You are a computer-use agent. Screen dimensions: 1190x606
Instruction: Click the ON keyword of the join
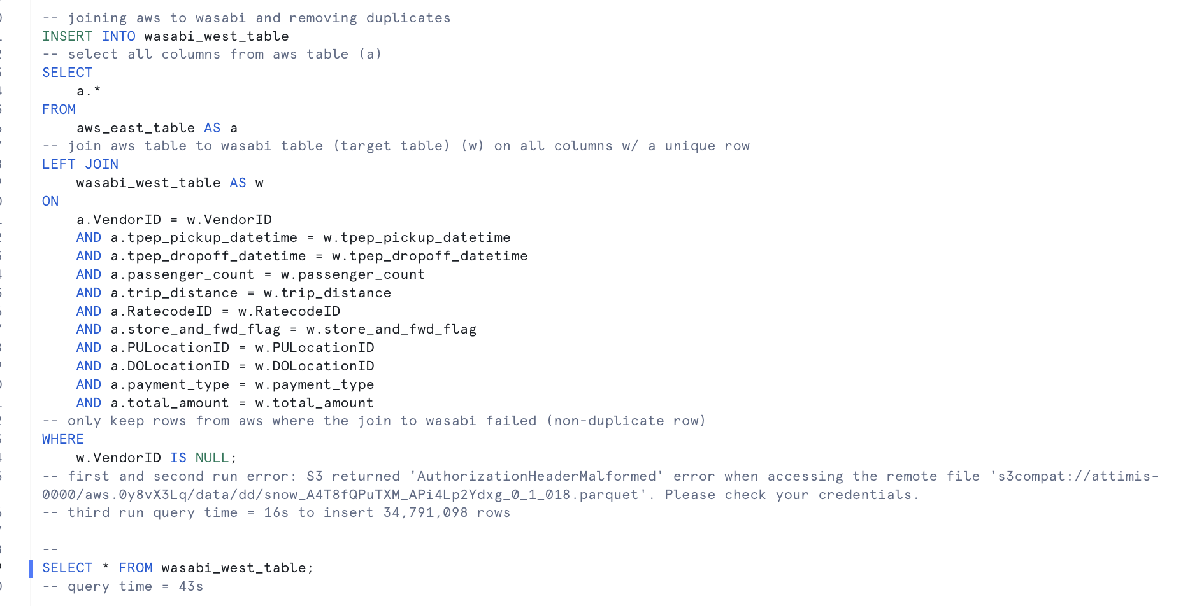[50, 201]
